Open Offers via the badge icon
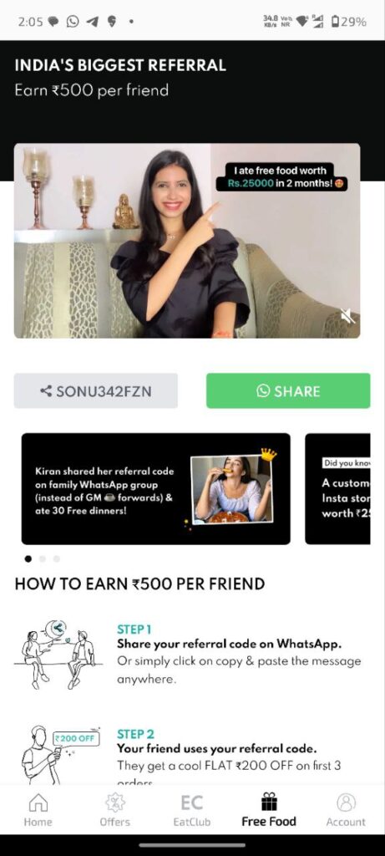Viewport: 385px width, 856px height. pos(115,802)
